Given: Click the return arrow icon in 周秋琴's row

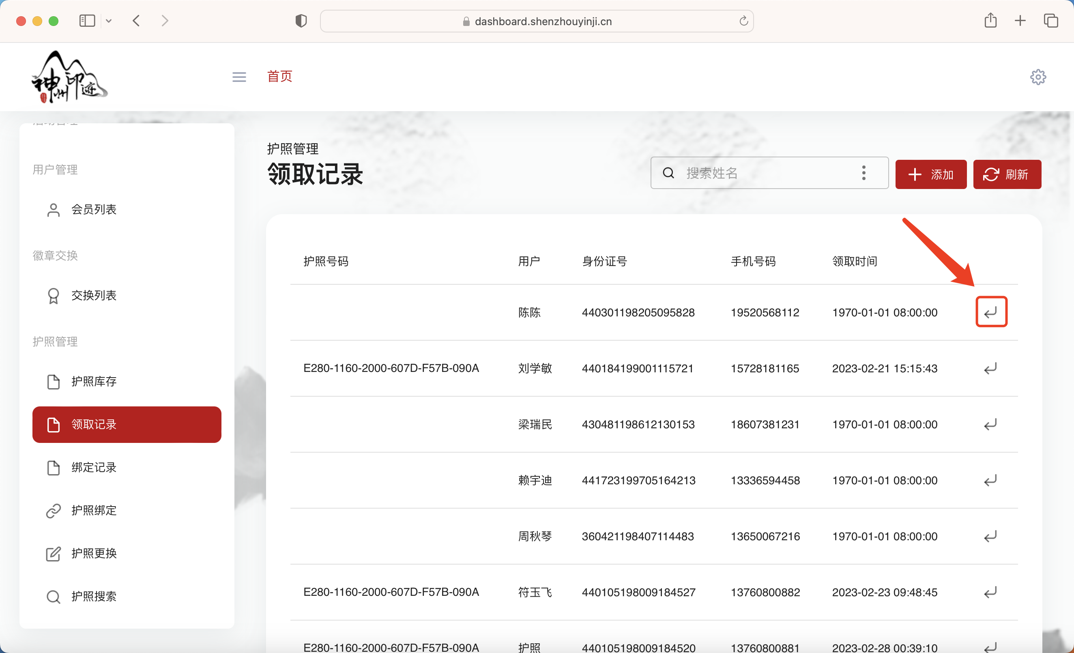Looking at the screenshot, I should coord(990,536).
